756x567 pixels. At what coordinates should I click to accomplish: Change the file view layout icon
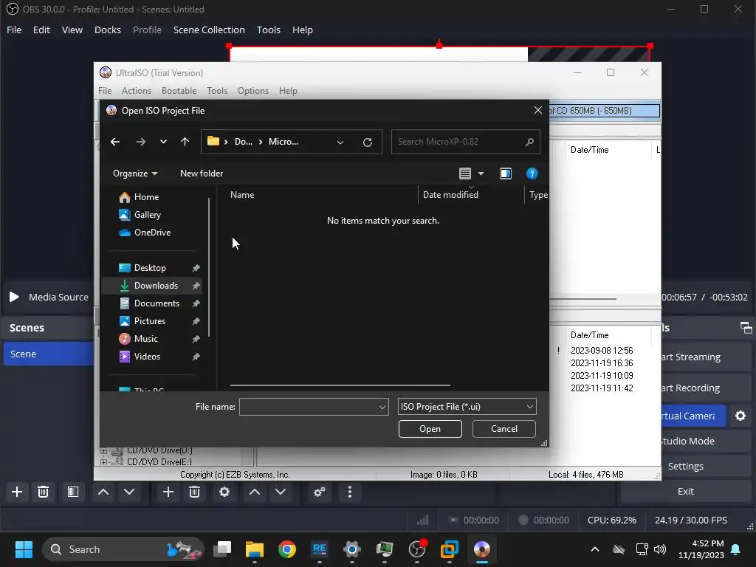465,173
